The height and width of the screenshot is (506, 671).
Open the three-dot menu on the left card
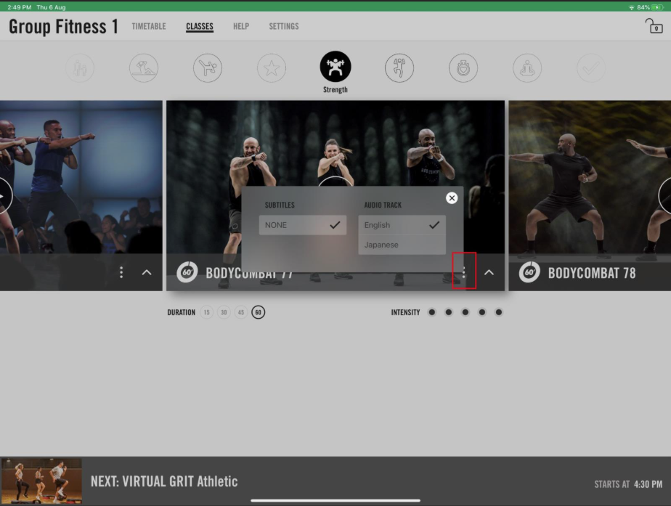click(121, 272)
